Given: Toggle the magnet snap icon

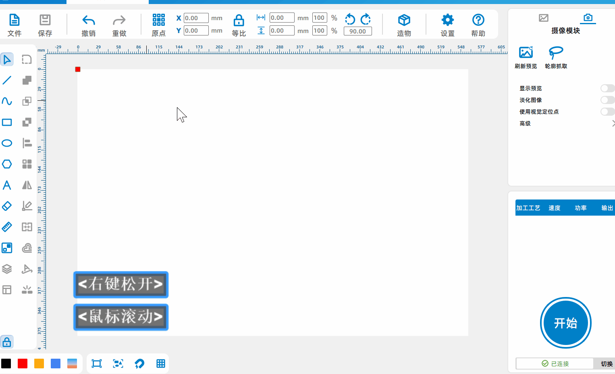Looking at the screenshot, I should click(x=139, y=364).
